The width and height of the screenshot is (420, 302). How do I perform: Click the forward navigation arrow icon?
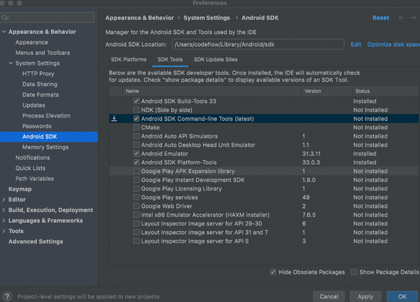point(413,17)
